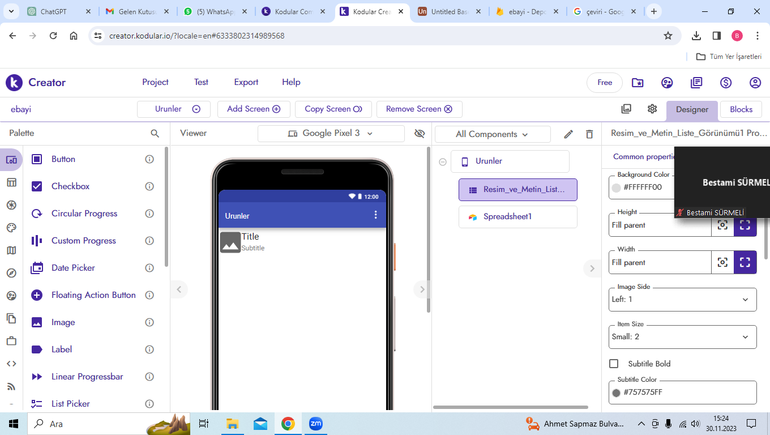Open Google Pixel 3 device dropdown
This screenshot has width=770, height=435.
tap(331, 134)
